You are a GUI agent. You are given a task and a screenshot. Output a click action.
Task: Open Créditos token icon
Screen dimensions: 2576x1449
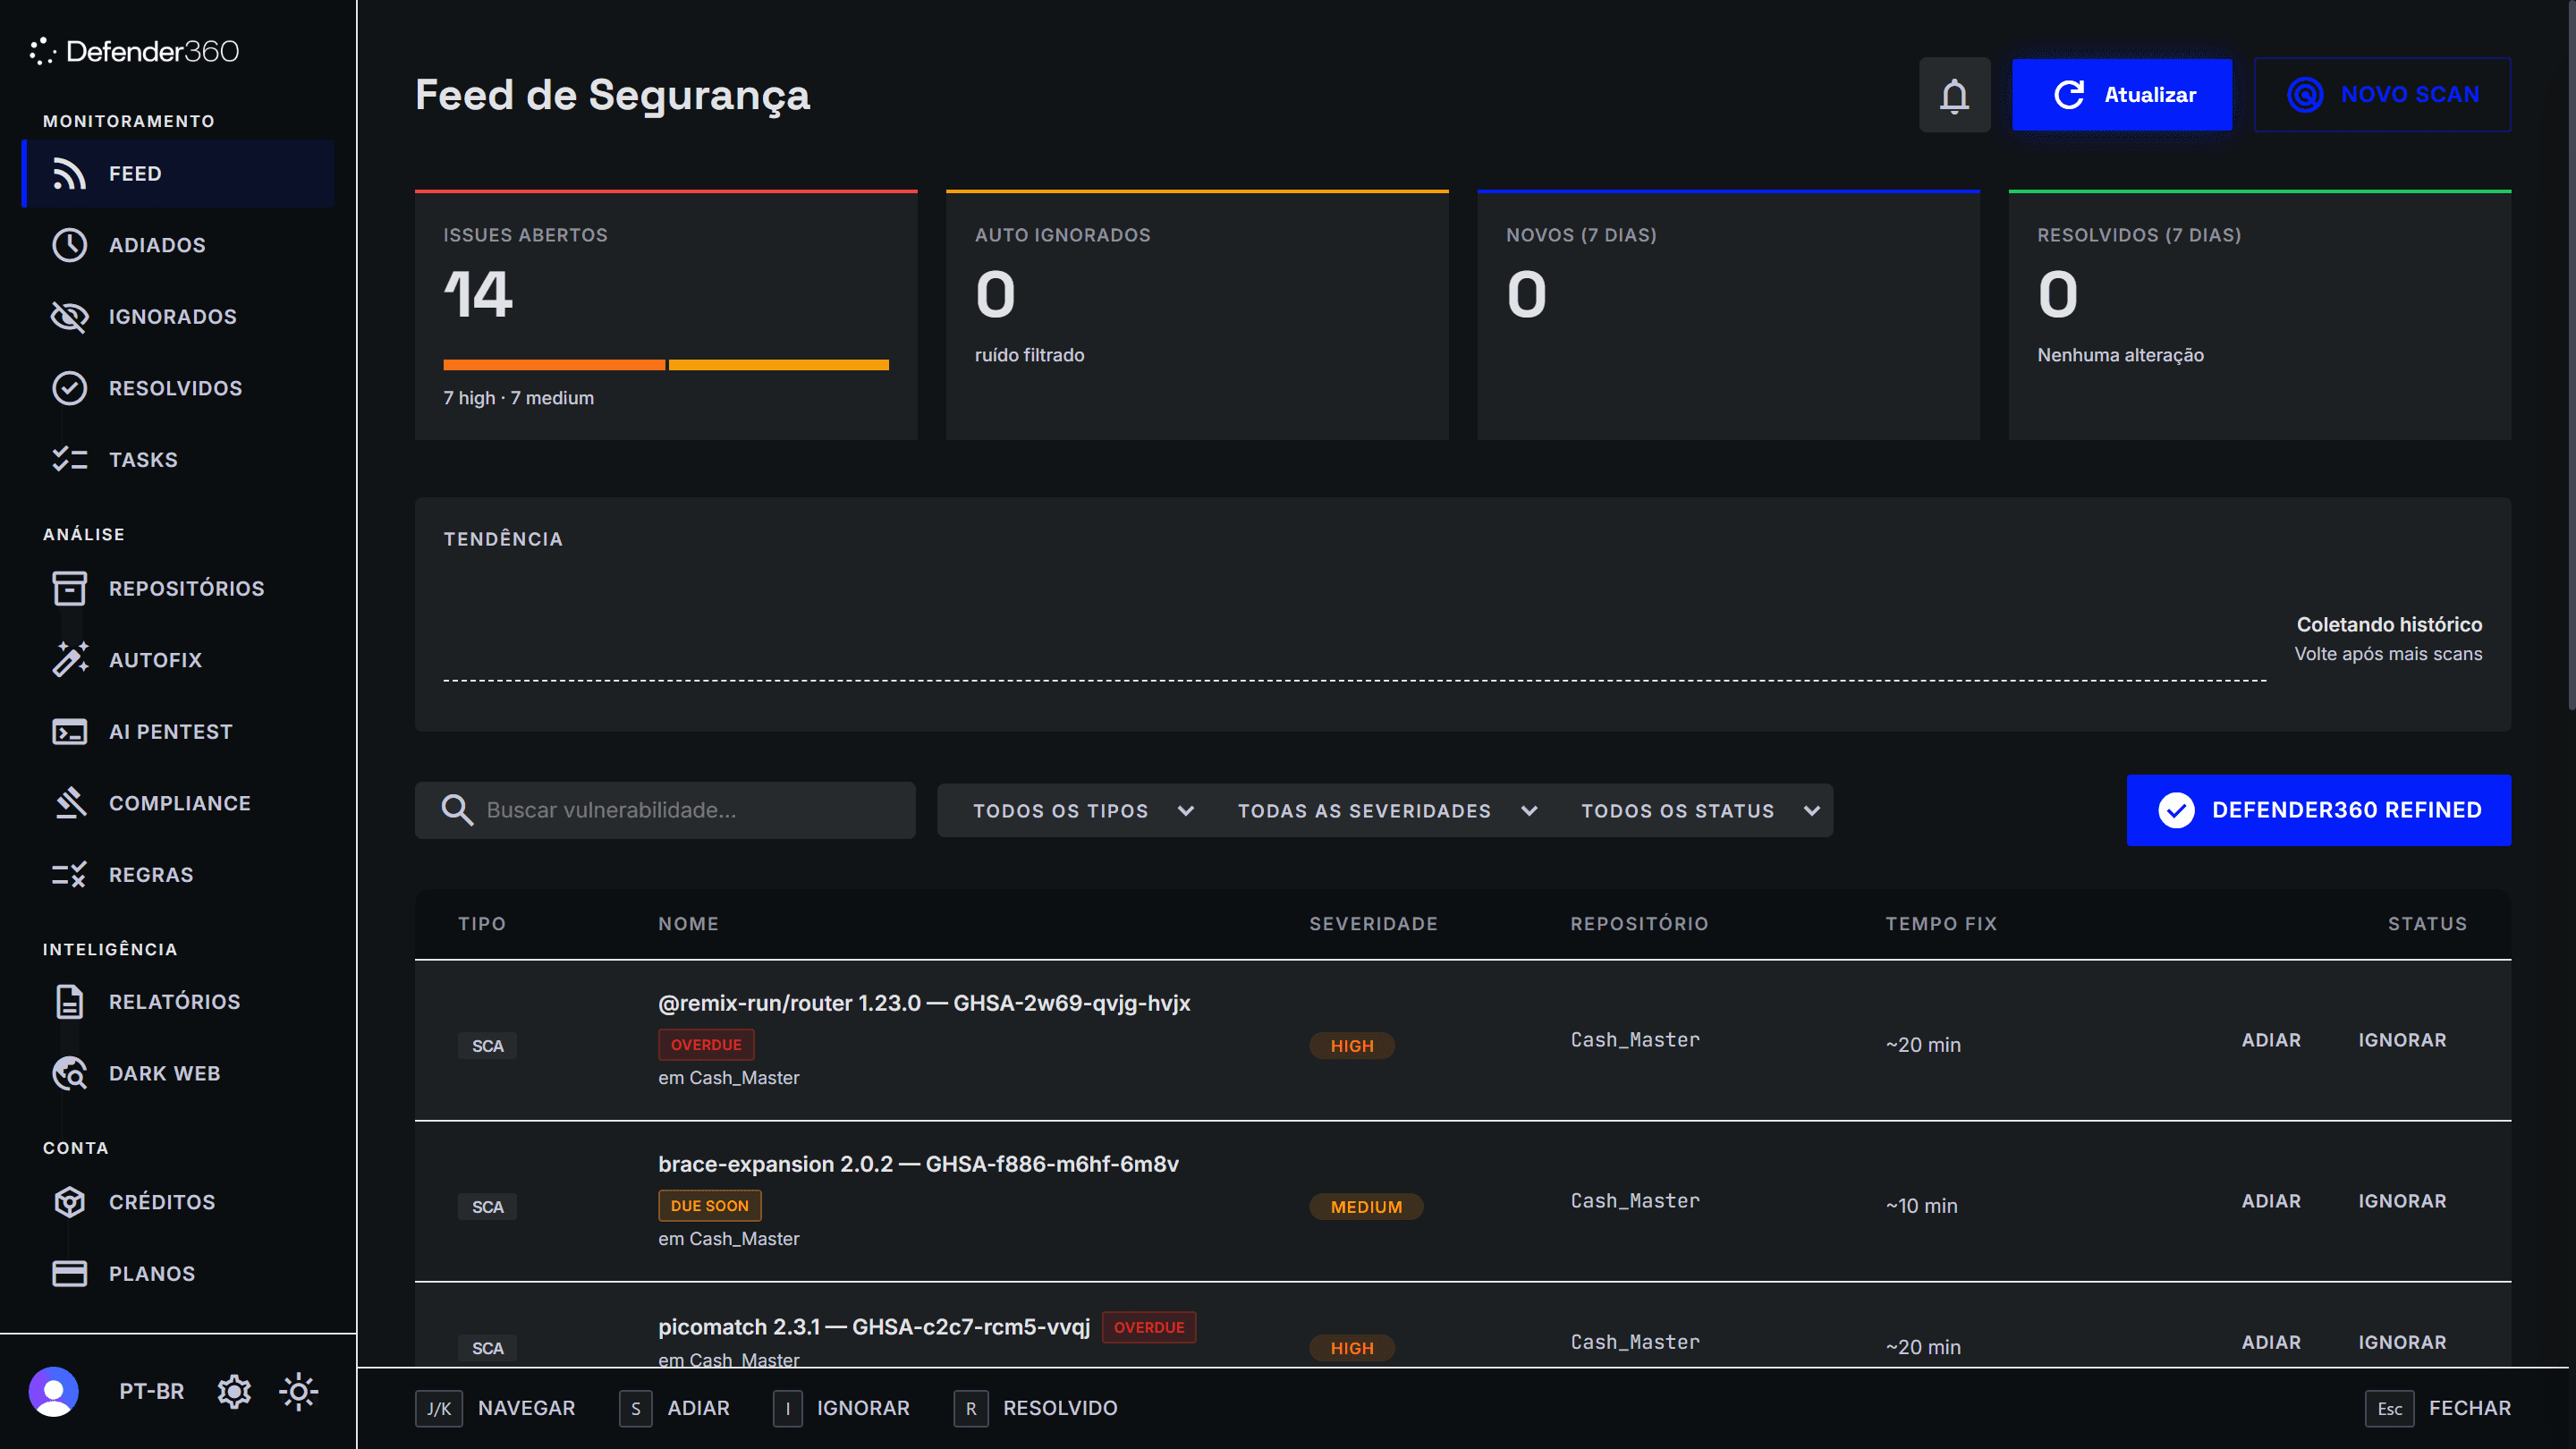69,1202
